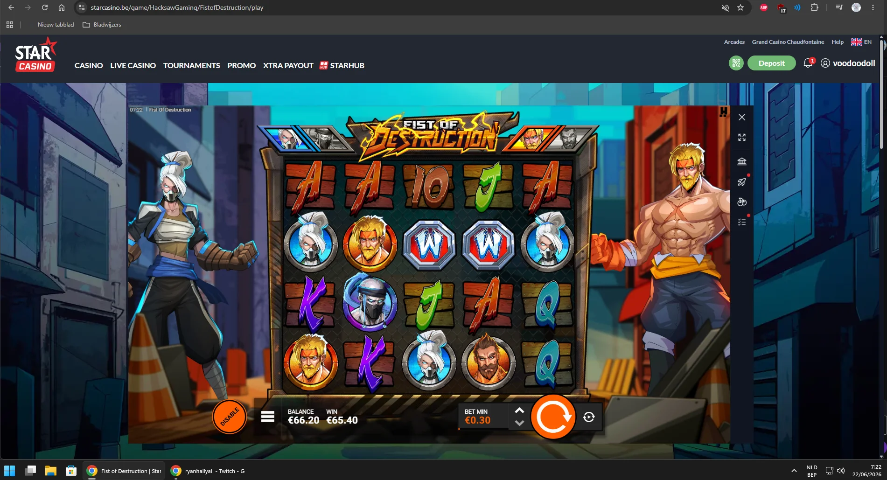Viewport: 887px width, 480px height.
Task: Click the blue sound-waves extension icon
Action: coord(797,7)
